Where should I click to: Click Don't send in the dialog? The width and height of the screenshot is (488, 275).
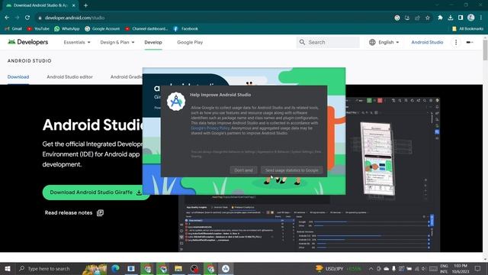(x=243, y=170)
